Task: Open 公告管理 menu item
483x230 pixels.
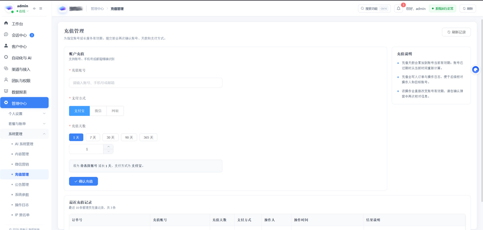Action: (24, 185)
